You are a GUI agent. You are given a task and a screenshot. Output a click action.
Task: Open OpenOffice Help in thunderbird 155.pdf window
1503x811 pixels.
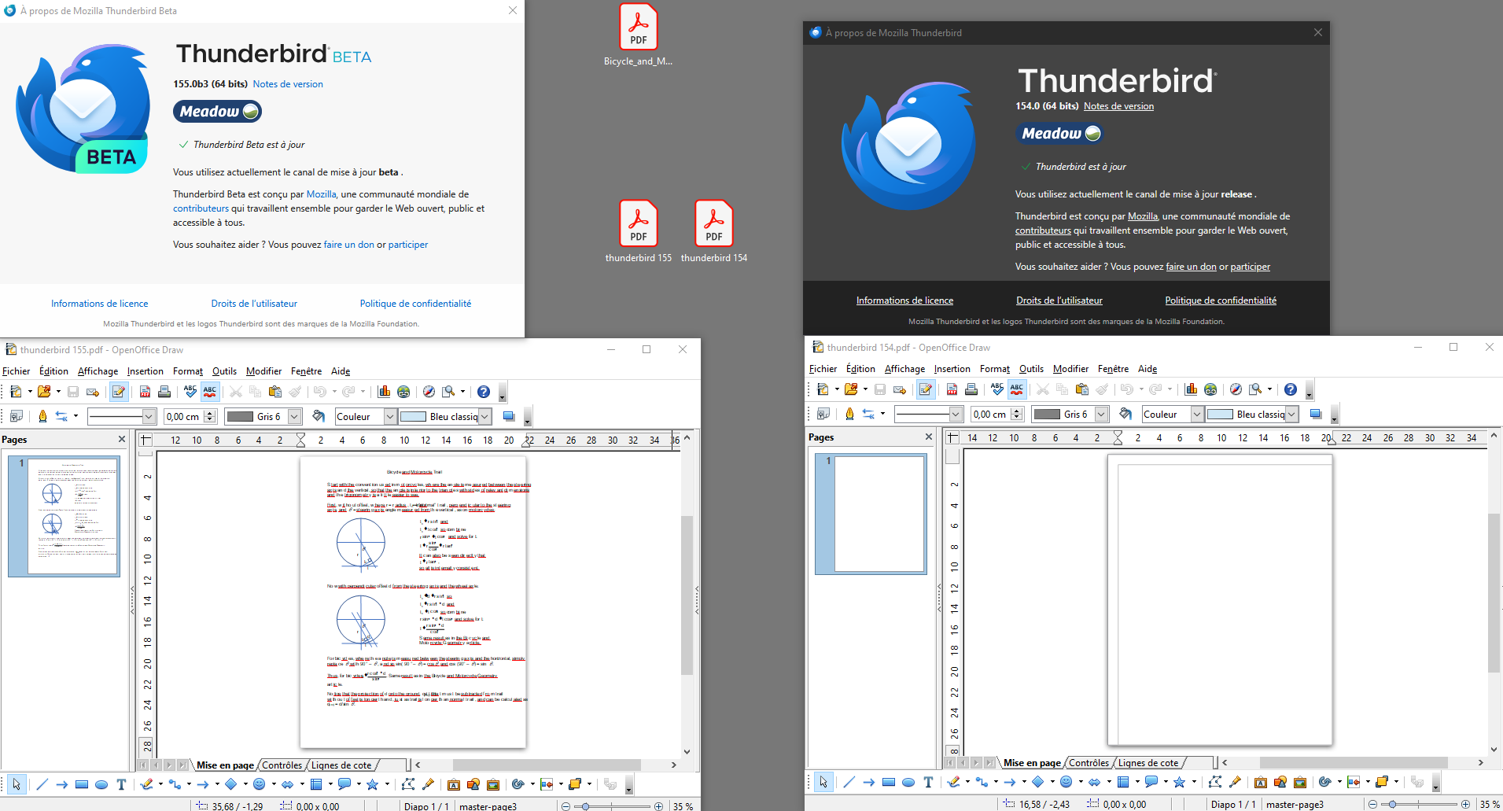point(484,392)
